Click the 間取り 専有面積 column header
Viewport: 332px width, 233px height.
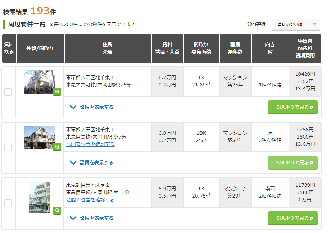(x=201, y=48)
